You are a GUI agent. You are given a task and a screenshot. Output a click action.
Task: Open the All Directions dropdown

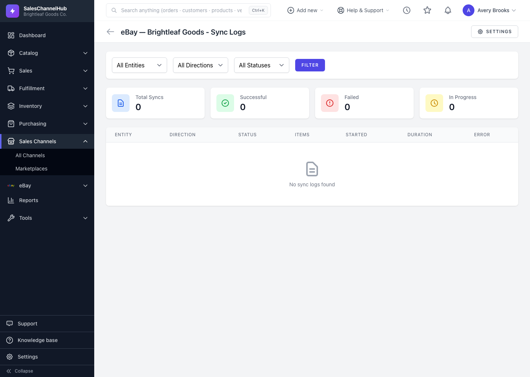pyautogui.click(x=201, y=65)
